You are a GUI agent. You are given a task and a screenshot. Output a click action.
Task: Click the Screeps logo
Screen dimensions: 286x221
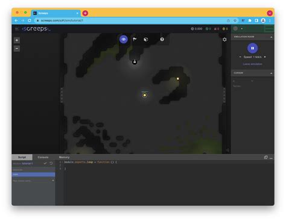(36, 29)
